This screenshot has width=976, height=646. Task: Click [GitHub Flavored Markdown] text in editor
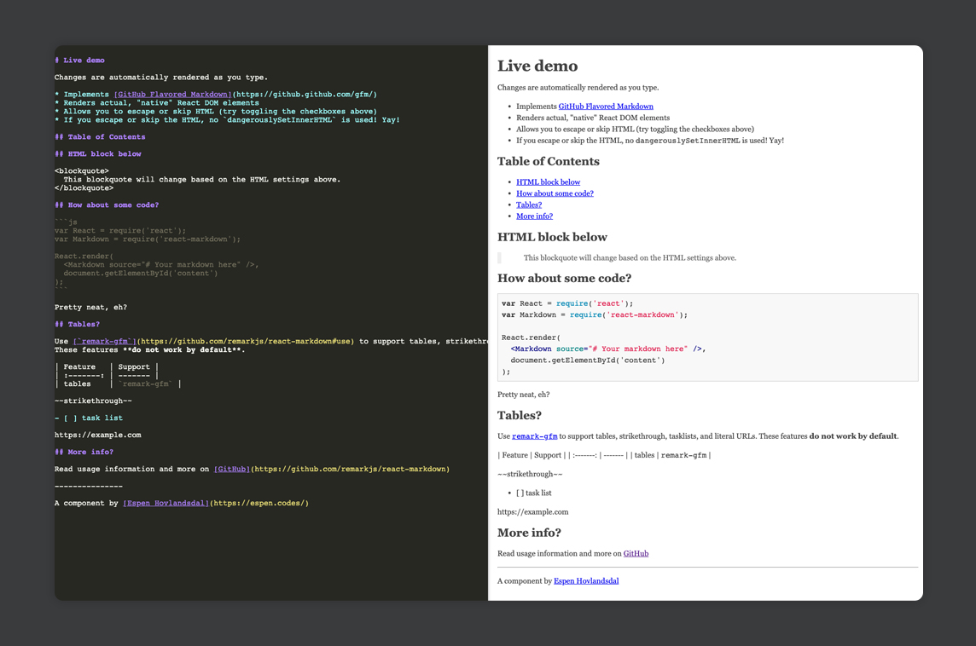pyautogui.click(x=172, y=95)
